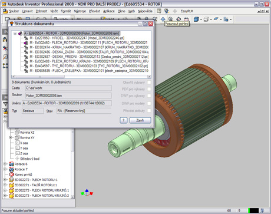271x214 pixels.
Task: Open the dropdown arrow next to the shaded display cube
Action: click(x=201, y=19)
